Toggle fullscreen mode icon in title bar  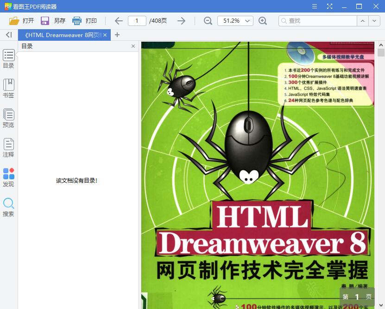click(329, 6)
